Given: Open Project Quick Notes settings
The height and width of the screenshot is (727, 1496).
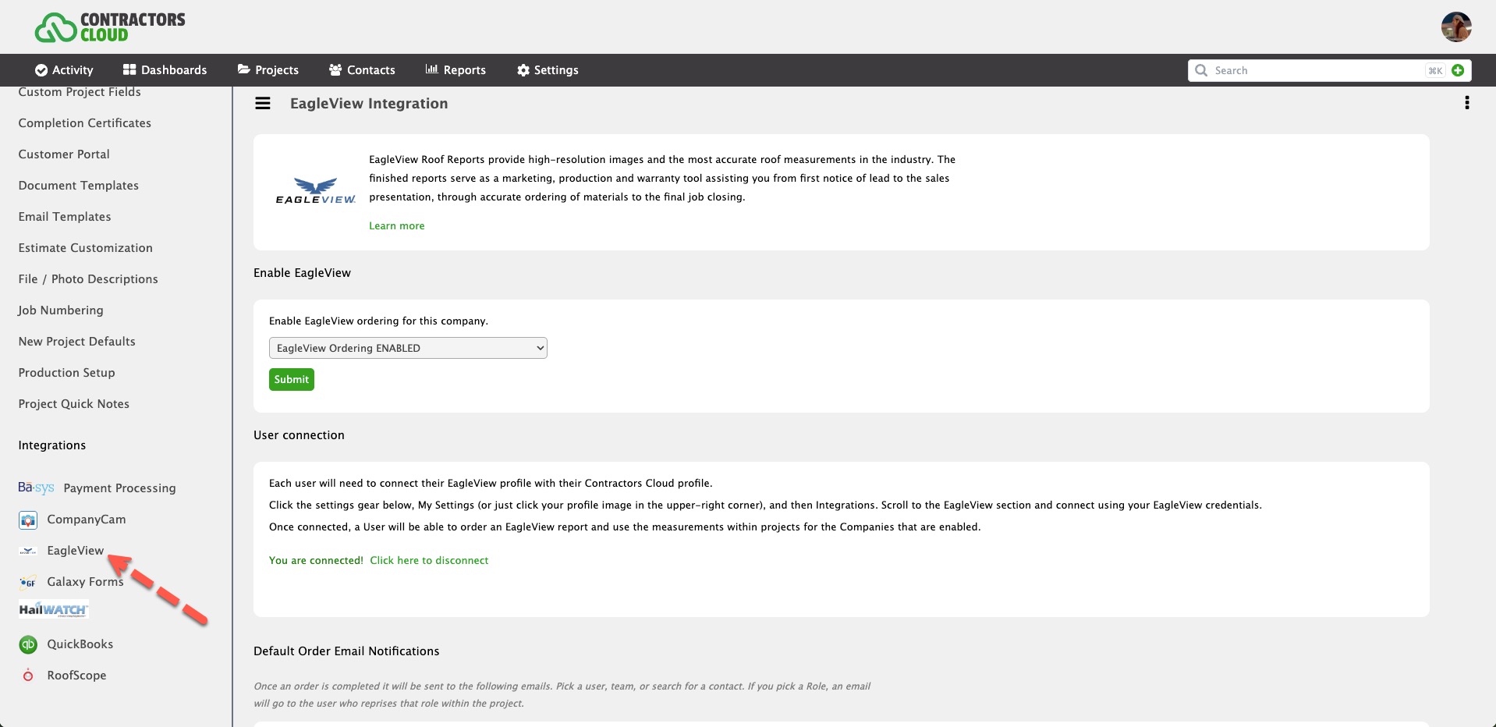Looking at the screenshot, I should pyautogui.click(x=74, y=404).
